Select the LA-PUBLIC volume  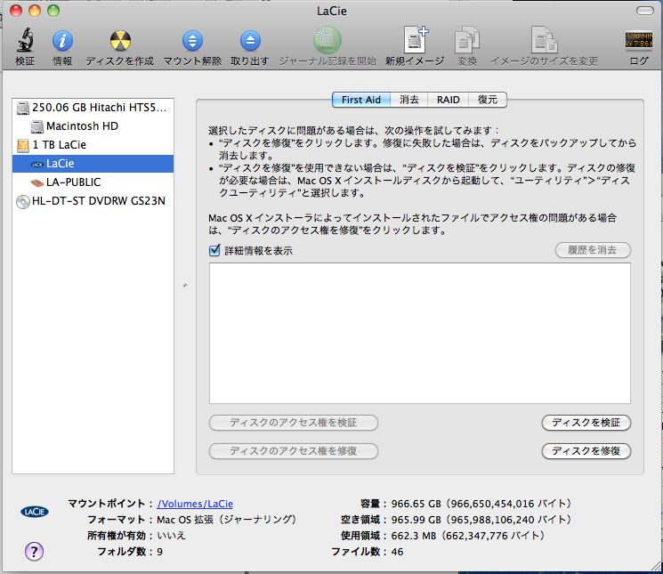tap(93, 182)
